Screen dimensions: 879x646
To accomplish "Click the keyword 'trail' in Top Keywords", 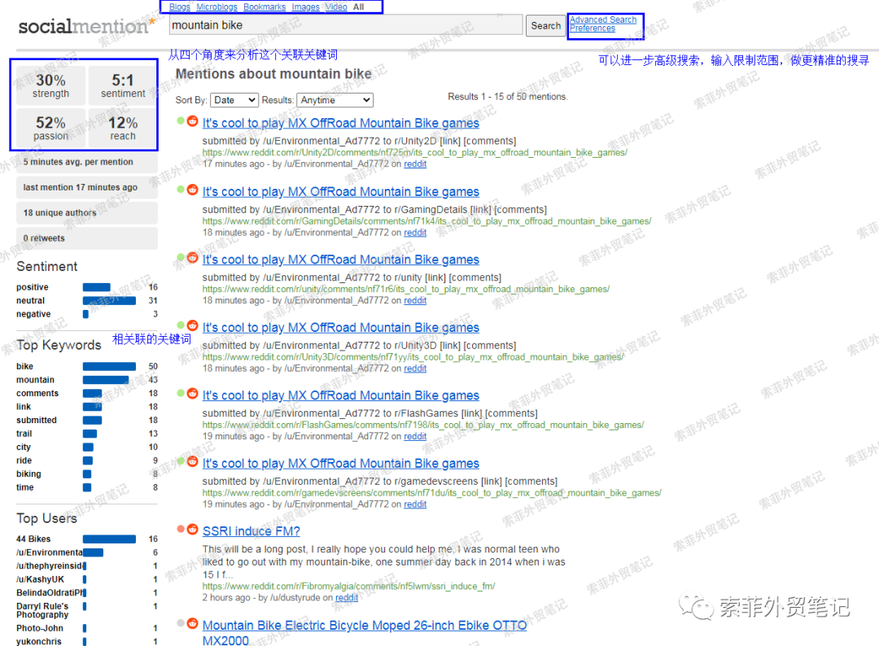I will (x=24, y=434).
